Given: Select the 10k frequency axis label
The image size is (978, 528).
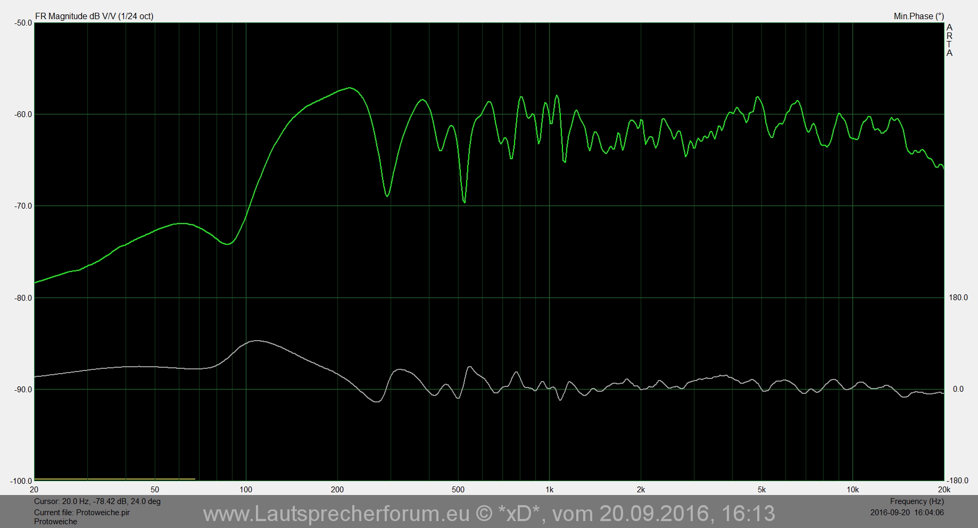Looking at the screenshot, I should [x=852, y=490].
